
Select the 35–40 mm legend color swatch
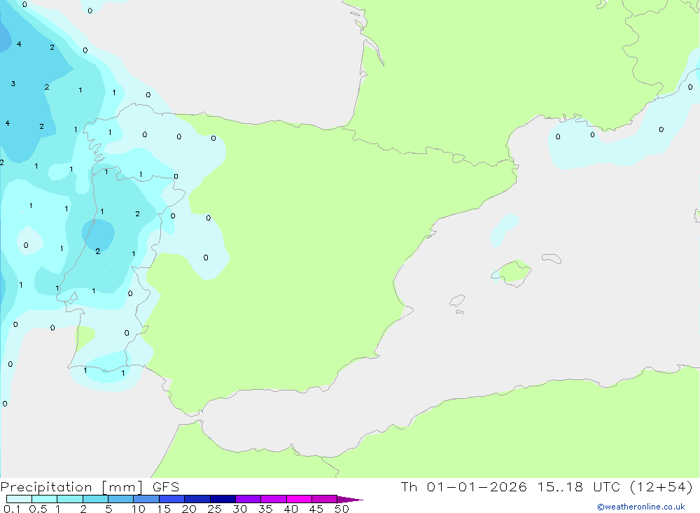273,499
